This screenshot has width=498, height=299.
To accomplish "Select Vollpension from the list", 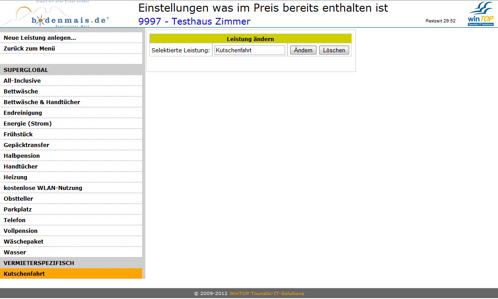I will click(x=21, y=231).
